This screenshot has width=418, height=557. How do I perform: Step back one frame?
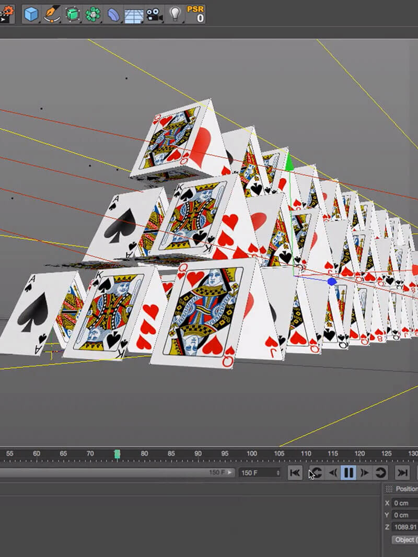333,473
